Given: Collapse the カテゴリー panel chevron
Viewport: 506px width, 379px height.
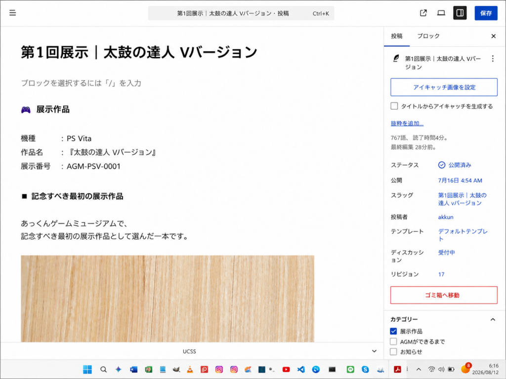Looking at the screenshot, I should pyautogui.click(x=493, y=319).
